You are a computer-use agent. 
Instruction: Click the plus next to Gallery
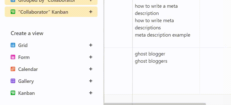(x=91, y=81)
